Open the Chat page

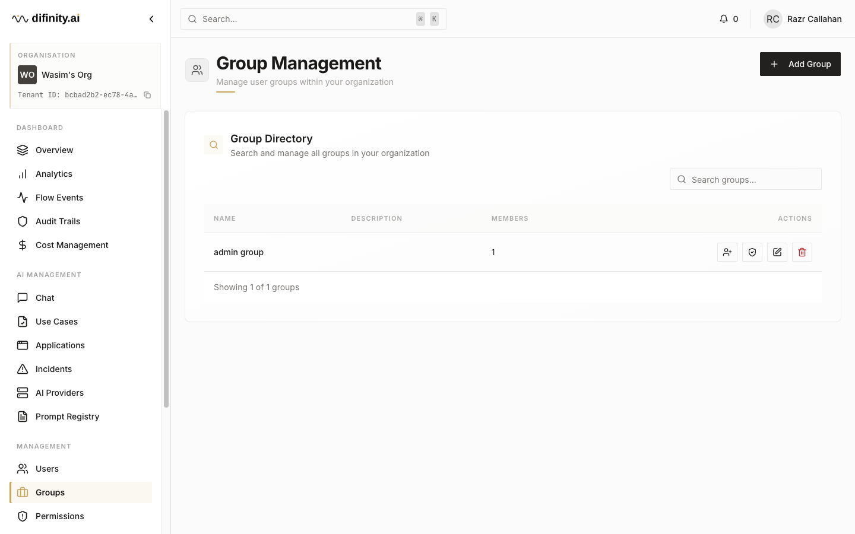(x=81, y=298)
